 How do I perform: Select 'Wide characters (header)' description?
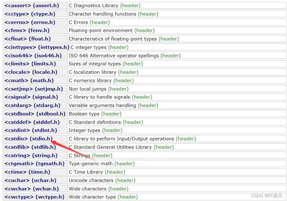pos(98,189)
